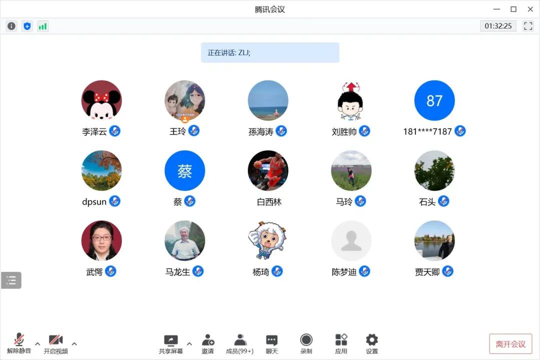Click the participant name 贾天卿
540x360 pixels.
click(x=427, y=272)
